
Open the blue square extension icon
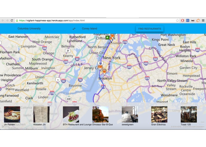pyautogui.click(x=188, y=21)
